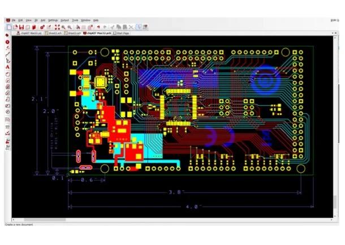Click 'Create a new document' status bar text

[x=19, y=225]
